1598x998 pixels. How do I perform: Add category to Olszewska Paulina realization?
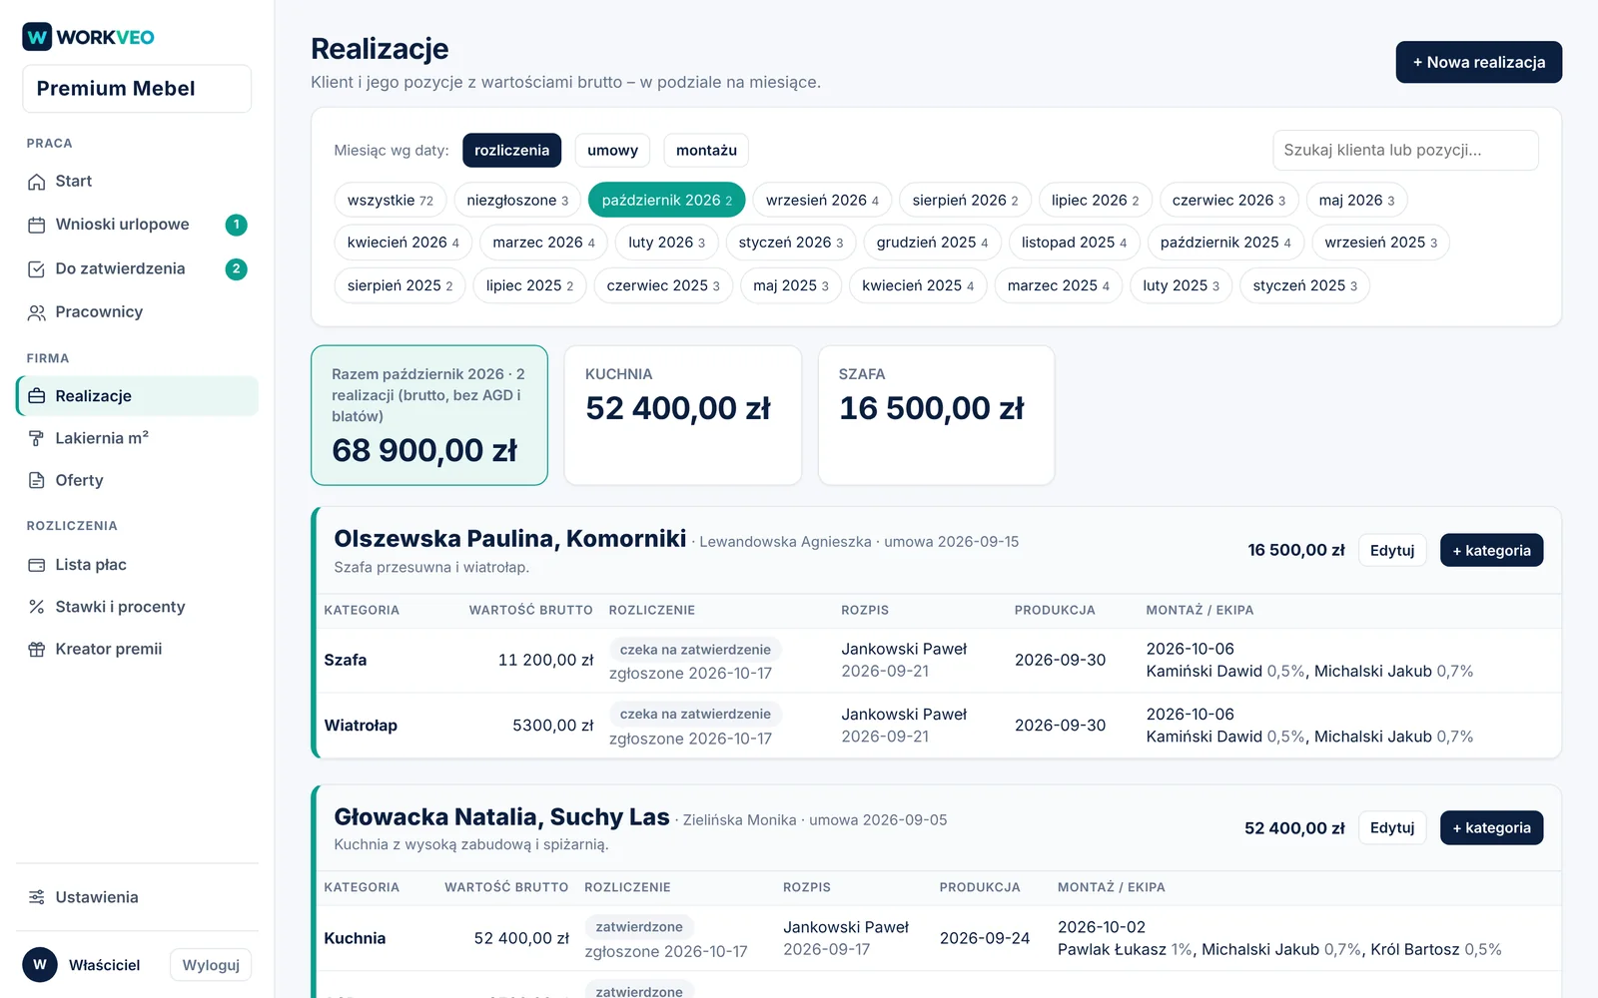(x=1491, y=550)
